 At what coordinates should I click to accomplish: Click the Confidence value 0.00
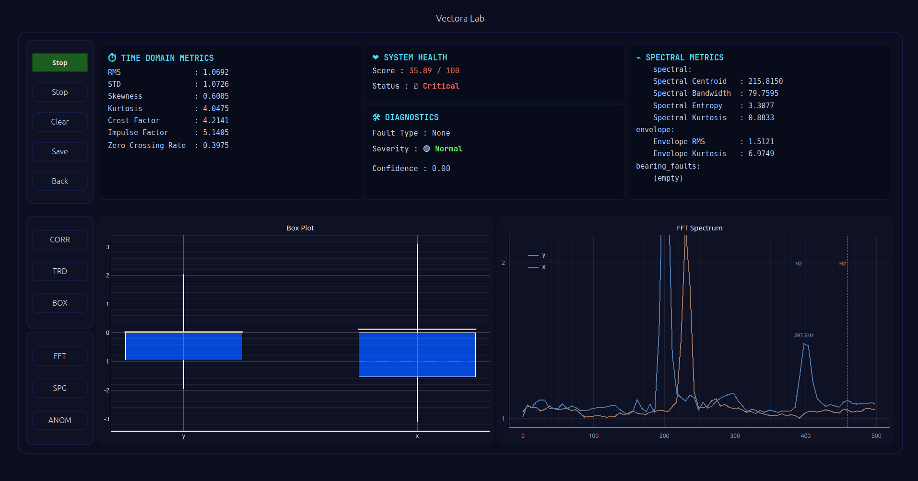(441, 169)
